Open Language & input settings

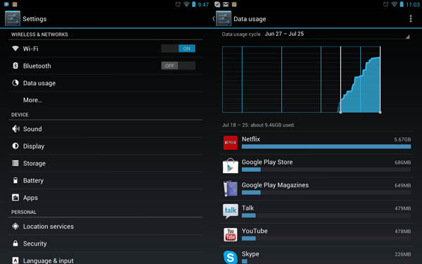click(x=105, y=258)
